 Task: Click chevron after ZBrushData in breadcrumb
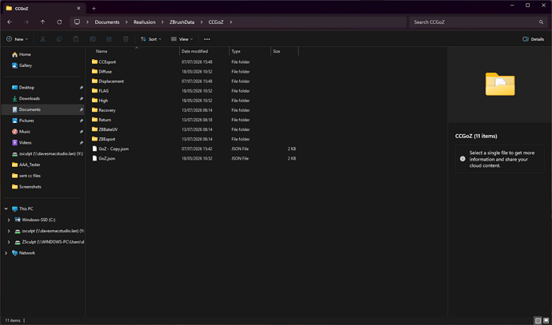pos(202,22)
